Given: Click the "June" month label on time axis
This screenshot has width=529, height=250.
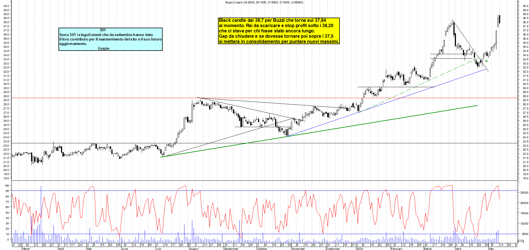Looking at the screenshot, I should point(125,249).
